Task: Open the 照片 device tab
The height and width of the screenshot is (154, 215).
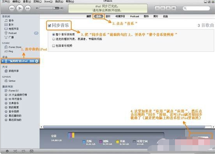Action: point(156,16)
